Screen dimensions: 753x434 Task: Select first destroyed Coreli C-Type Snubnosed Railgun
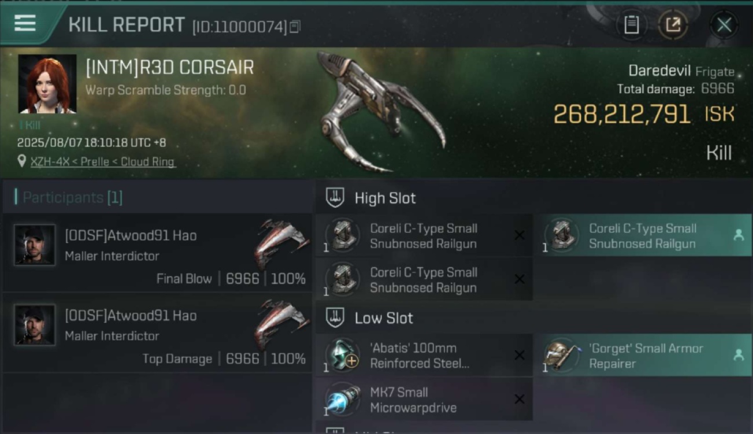click(x=424, y=236)
